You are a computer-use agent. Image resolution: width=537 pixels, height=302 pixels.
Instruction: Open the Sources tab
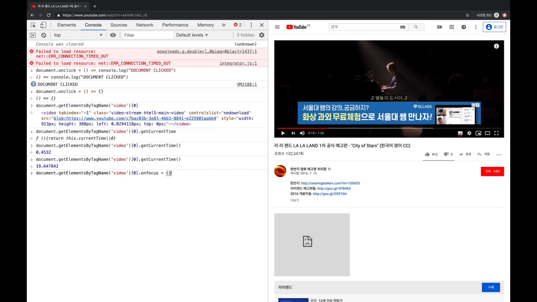(x=119, y=25)
